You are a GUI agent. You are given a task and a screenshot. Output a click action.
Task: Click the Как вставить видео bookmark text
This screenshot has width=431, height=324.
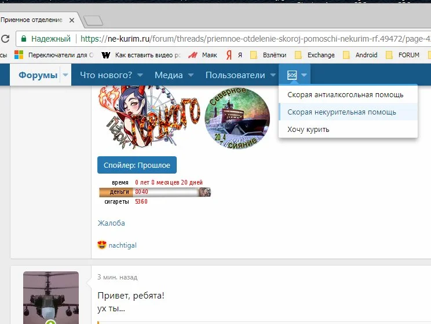148,55
